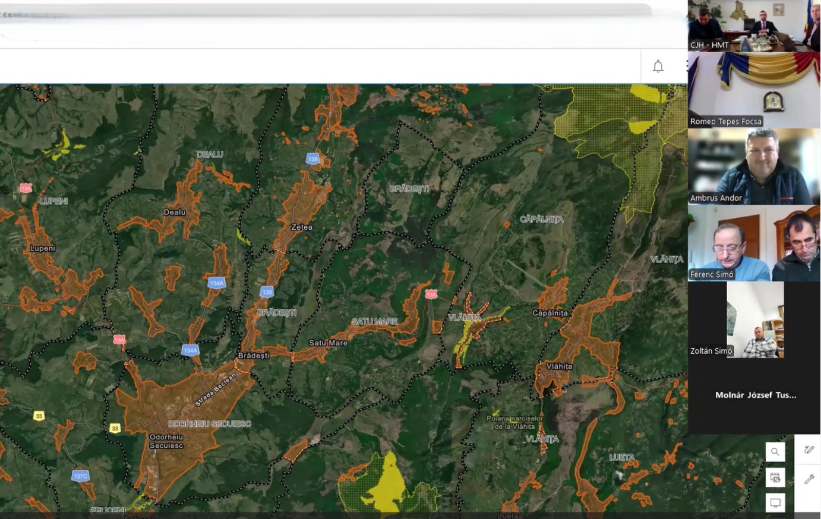Click the calendar map imagery icon

tap(775, 478)
